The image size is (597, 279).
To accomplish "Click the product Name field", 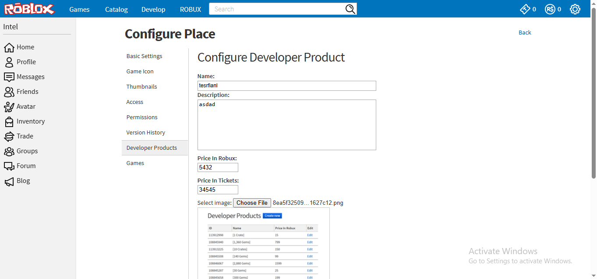I will (x=286, y=86).
